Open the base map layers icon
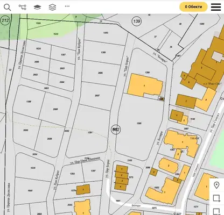224x215 pixels. point(37,7)
